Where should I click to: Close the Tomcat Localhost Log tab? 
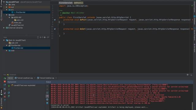pos(35,78)
